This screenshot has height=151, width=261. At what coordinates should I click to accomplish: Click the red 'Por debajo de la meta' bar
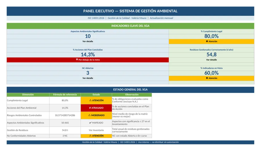[88, 60]
